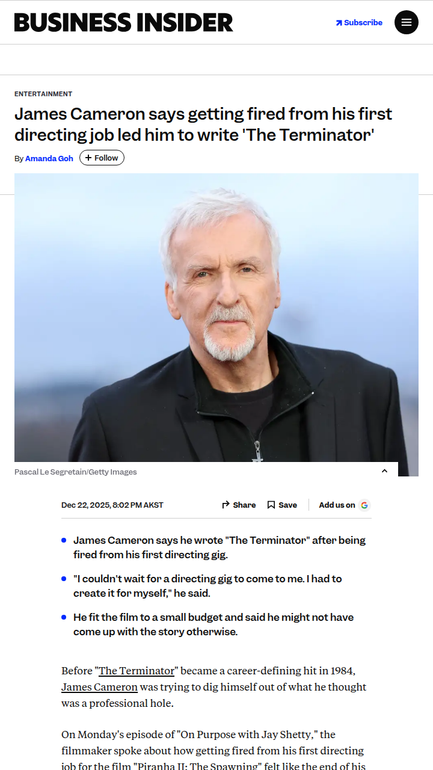Open the Entertainment section label
Image resolution: width=433 pixels, height=770 pixels.
(43, 94)
